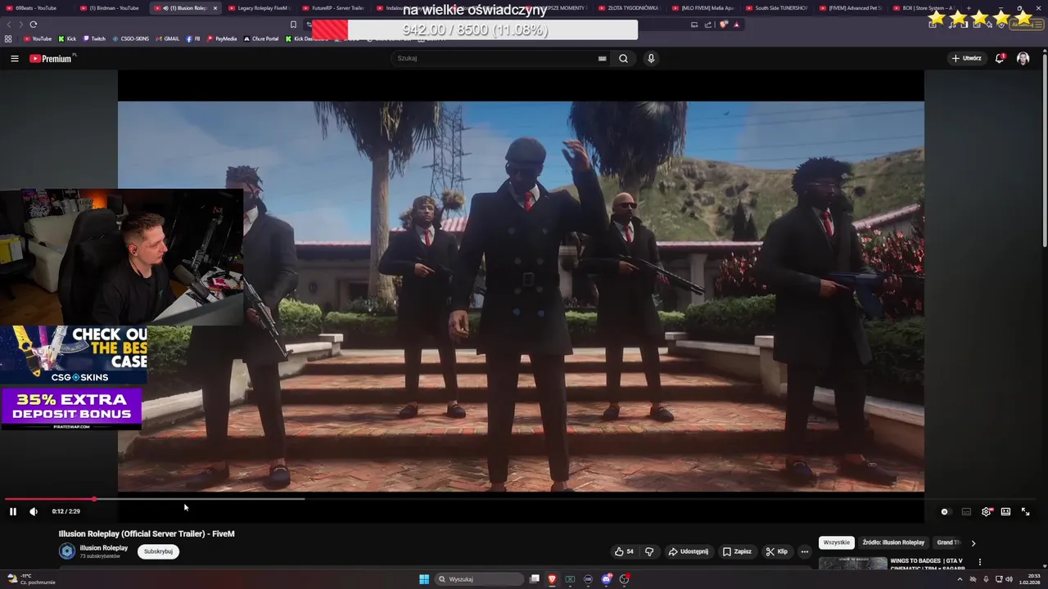Open Twitch bookmark

(x=94, y=38)
